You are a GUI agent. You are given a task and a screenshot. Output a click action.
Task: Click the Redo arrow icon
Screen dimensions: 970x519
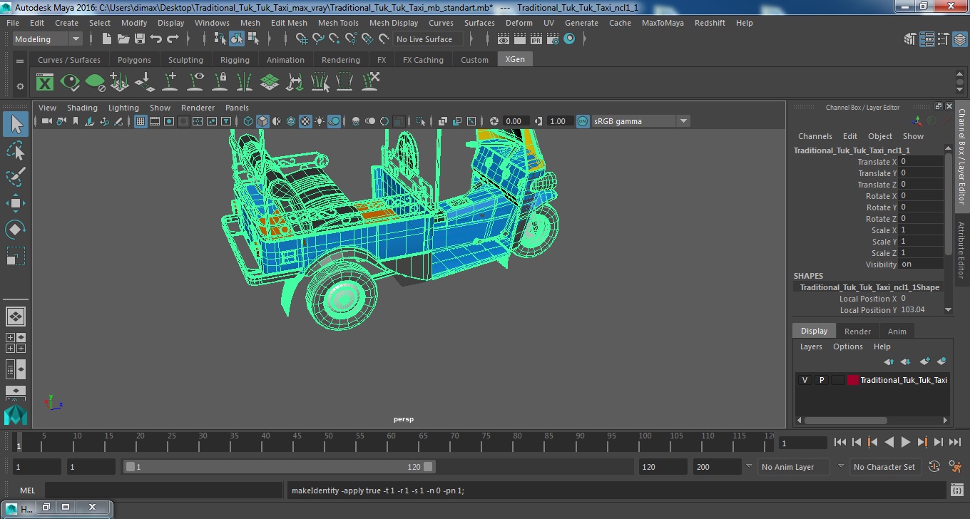pyautogui.click(x=173, y=39)
